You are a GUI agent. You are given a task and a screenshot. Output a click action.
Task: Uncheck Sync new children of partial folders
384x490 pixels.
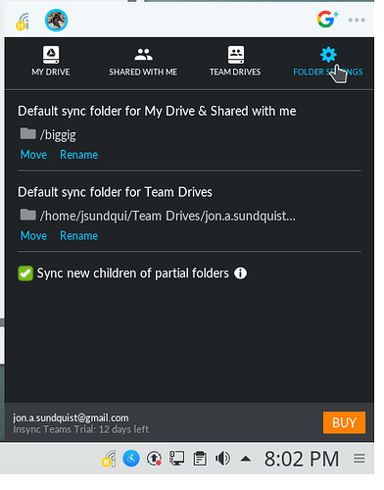pyautogui.click(x=25, y=273)
